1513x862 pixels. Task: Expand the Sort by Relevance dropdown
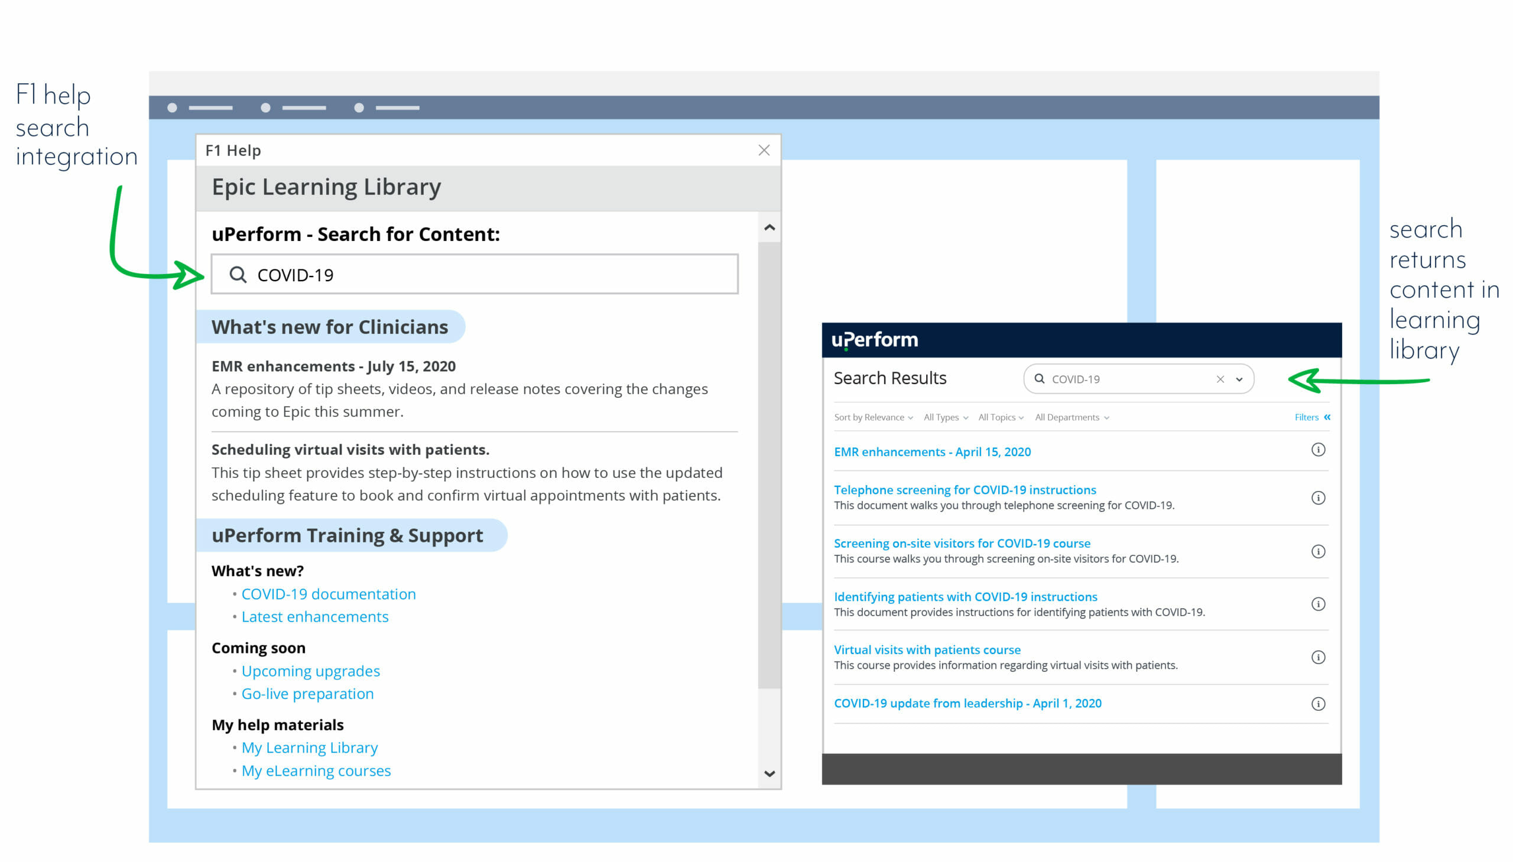[x=873, y=417]
